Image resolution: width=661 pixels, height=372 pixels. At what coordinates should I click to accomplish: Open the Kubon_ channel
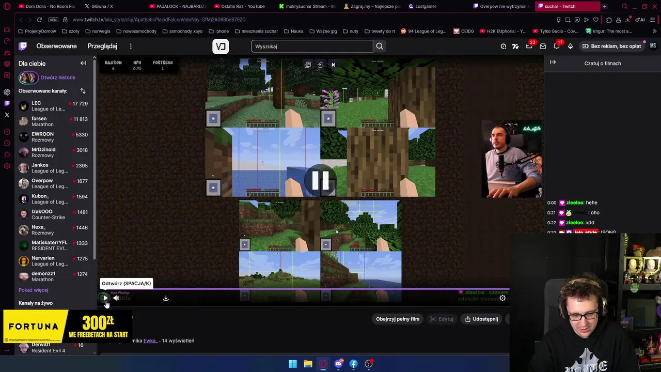click(53, 199)
